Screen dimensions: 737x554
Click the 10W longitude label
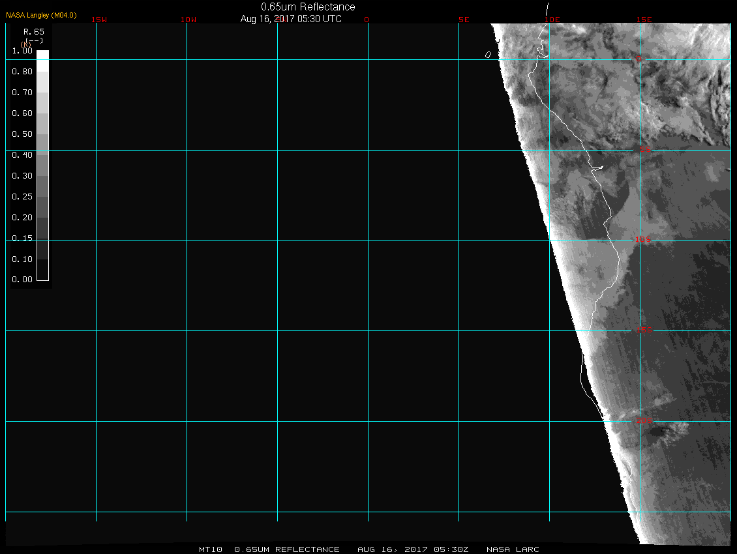click(188, 20)
